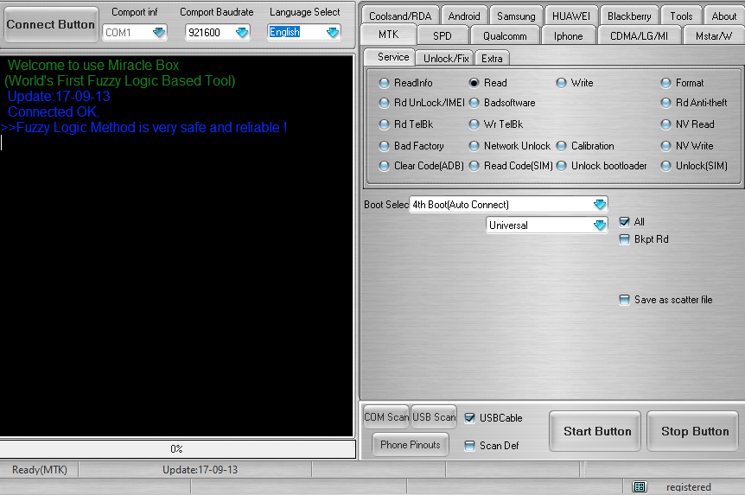Enable the Bkpt Rd checkbox

click(x=625, y=239)
